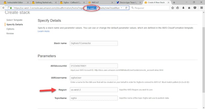Click the browser back arrow button
The height and width of the screenshot is (109, 205).
click(x=3, y=8)
